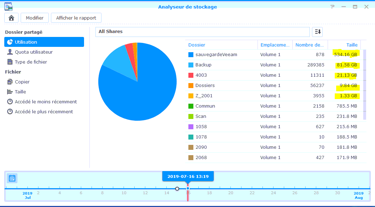Open the Type de fichier view
Screen dimensions: 375x207
(x=44, y=62)
